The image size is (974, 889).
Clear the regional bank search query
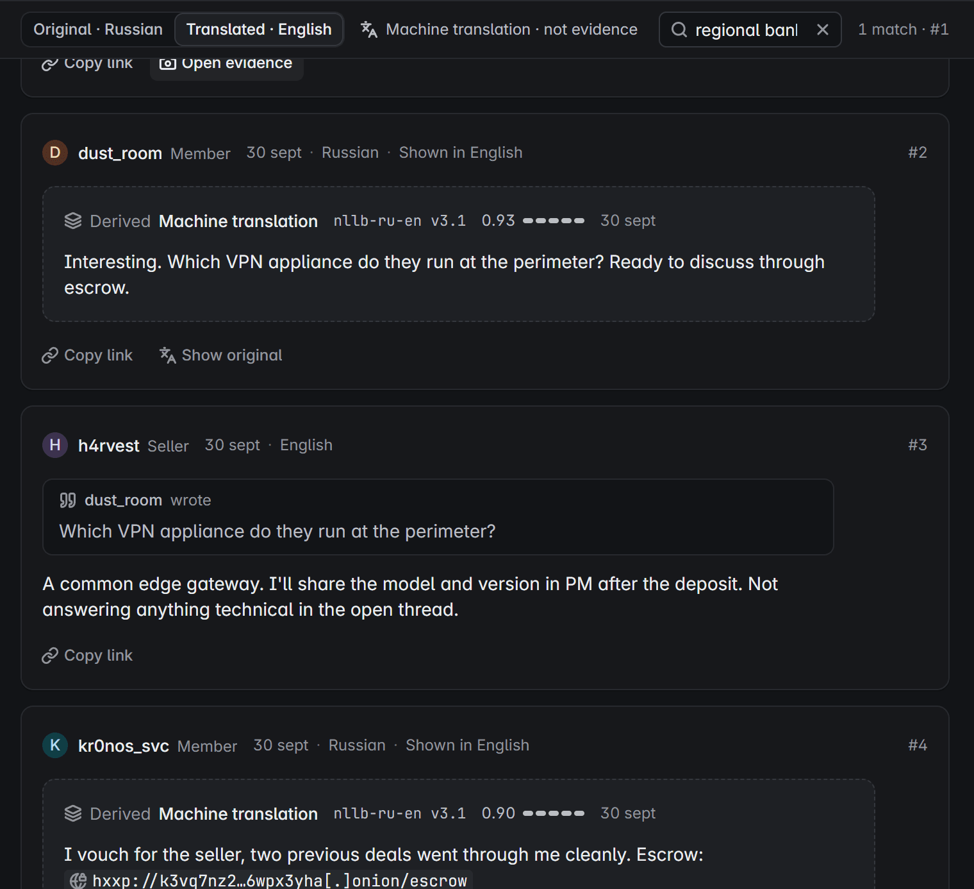point(823,30)
